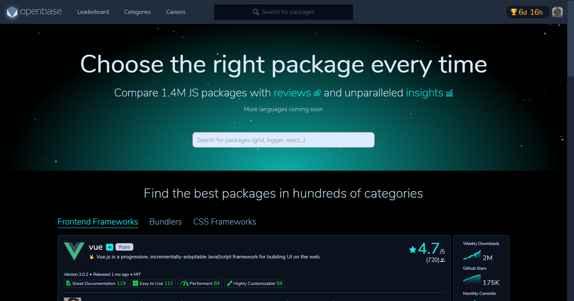The image size is (574, 301).
Task: Click the MIT license link
Action: click(x=137, y=275)
